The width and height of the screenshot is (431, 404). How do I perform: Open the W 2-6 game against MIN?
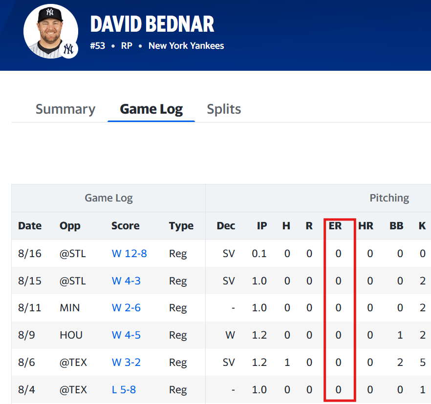(126, 308)
